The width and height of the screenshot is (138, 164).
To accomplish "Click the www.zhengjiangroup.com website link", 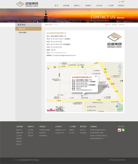I will click(x=59, y=53).
